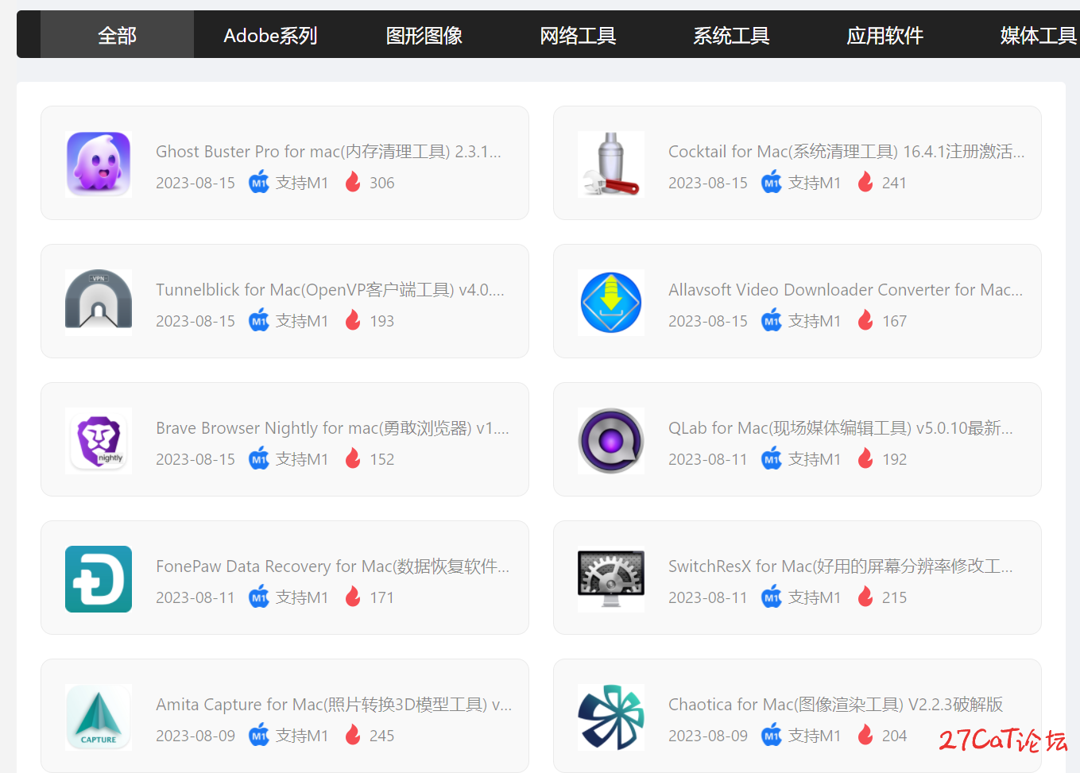The image size is (1080, 773).
Task: Open Amita Capture for Mac title link
Action: pos(334,704)
